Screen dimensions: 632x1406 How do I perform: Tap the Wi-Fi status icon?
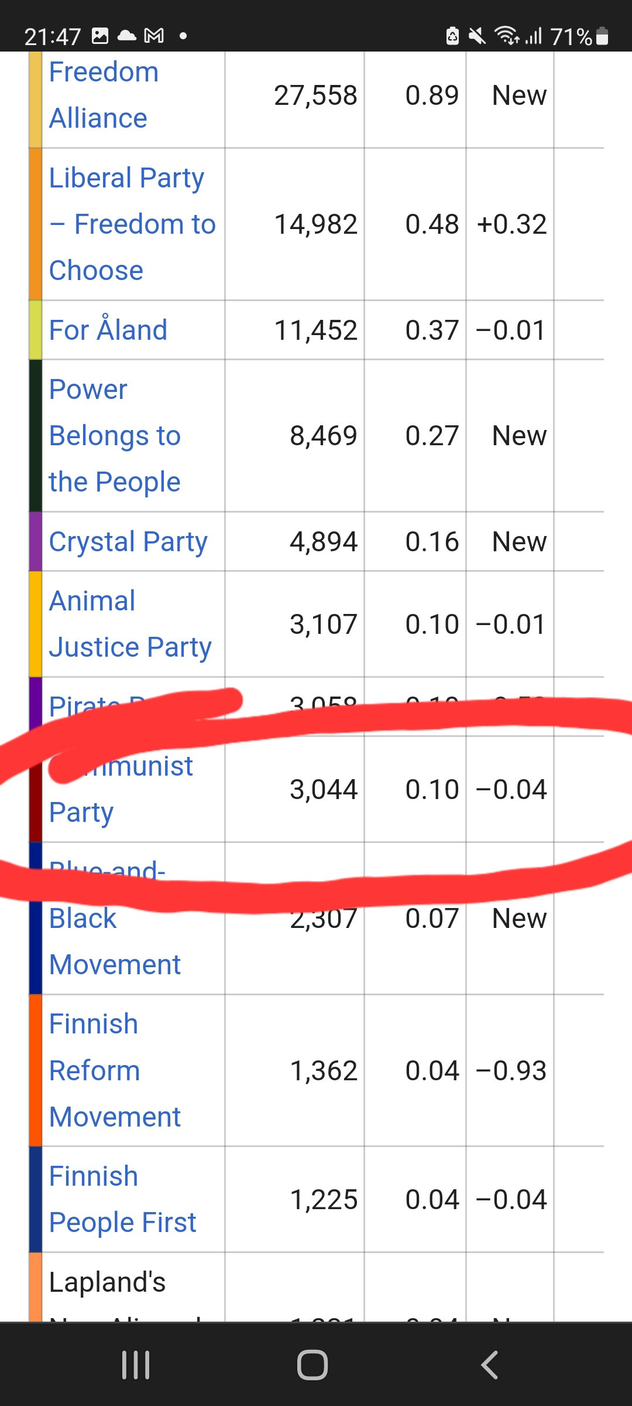coord(506,36)
